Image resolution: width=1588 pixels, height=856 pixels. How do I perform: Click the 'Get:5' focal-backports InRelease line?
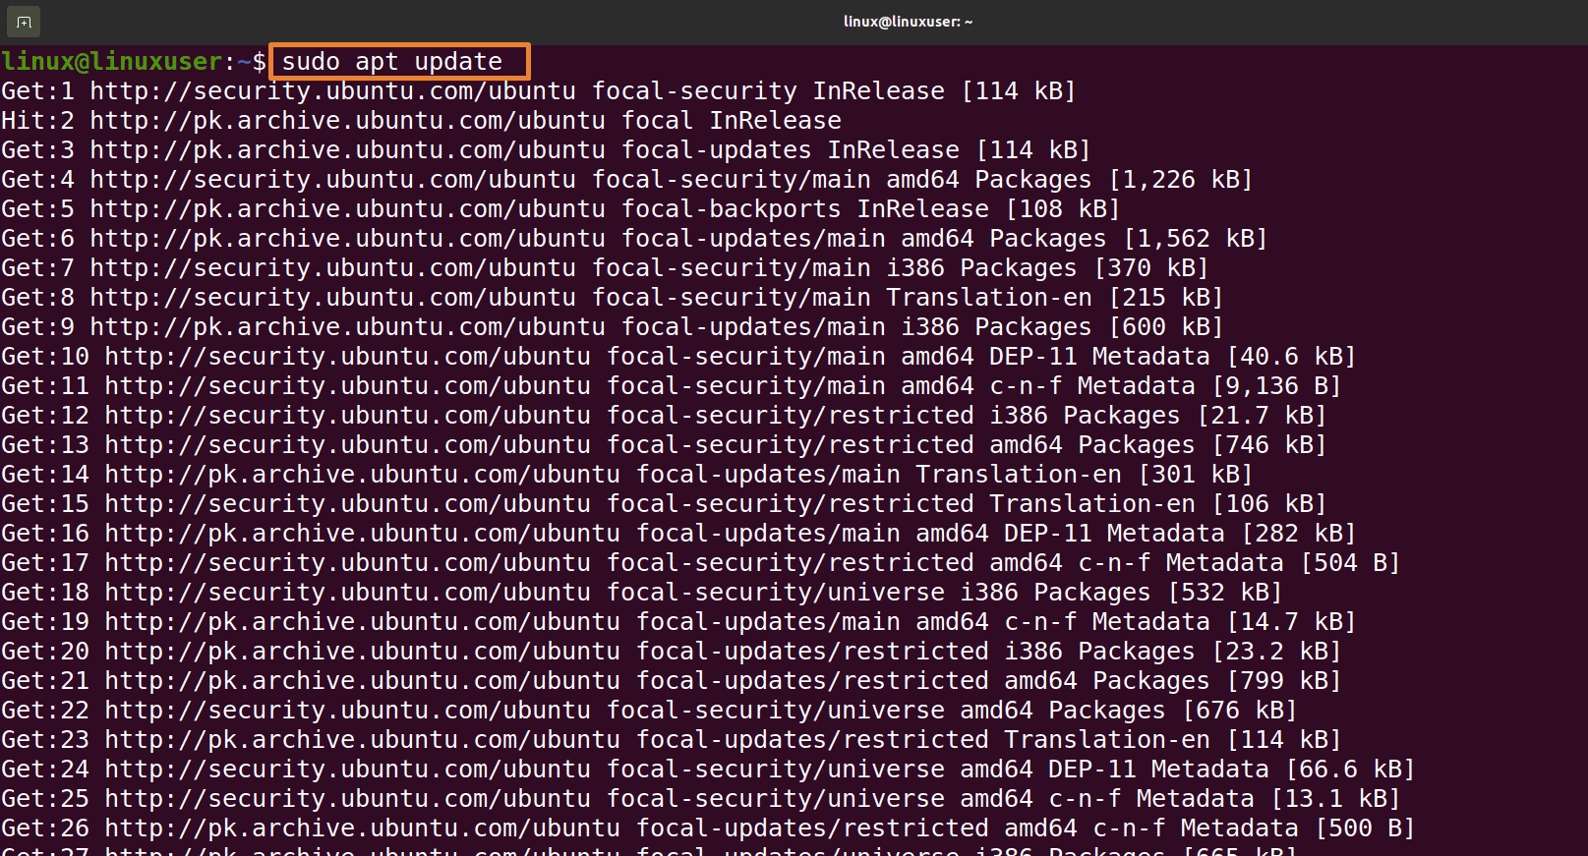coord(560,209)
